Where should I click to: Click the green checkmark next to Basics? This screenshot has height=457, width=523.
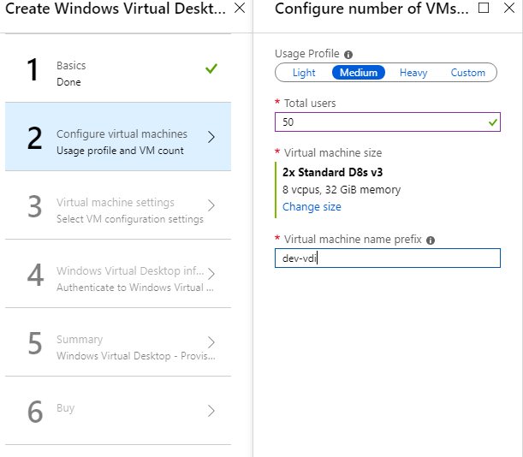(211, 68)
